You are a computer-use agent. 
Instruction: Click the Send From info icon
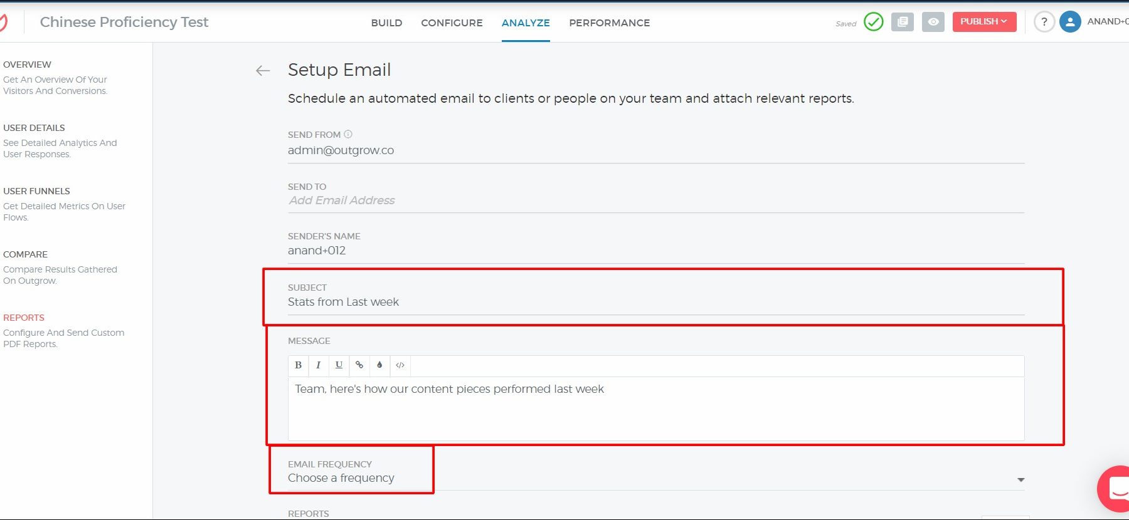[348, 134]
